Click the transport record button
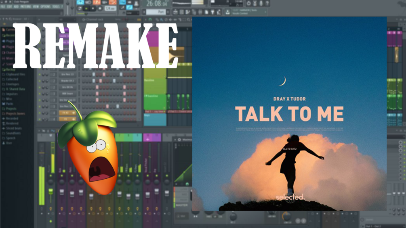 pos(100,8)
